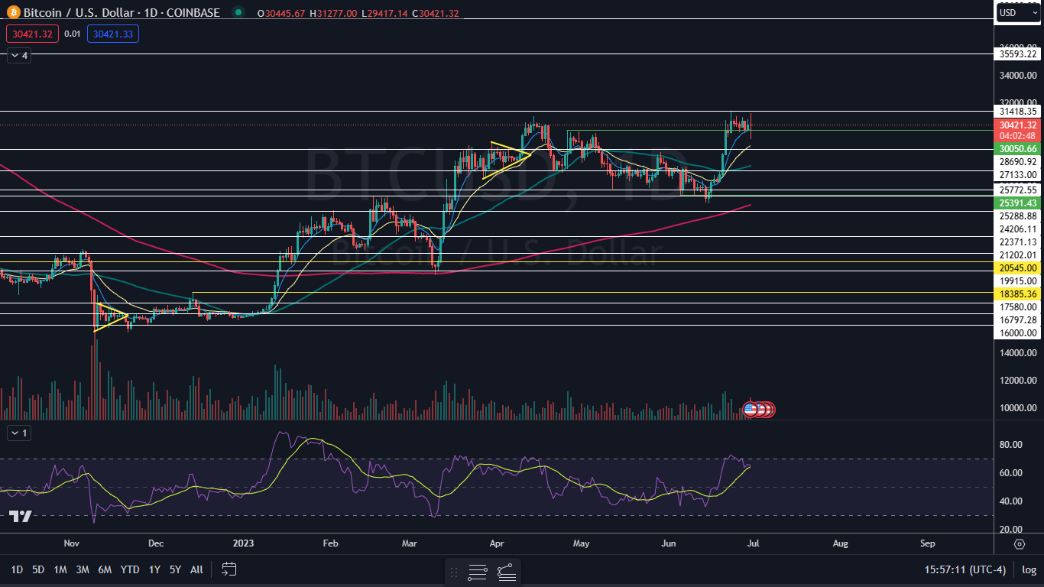1044x587 pixels.
Task: Expand the RSI pane indicator legend
Action: click(18, 433)
